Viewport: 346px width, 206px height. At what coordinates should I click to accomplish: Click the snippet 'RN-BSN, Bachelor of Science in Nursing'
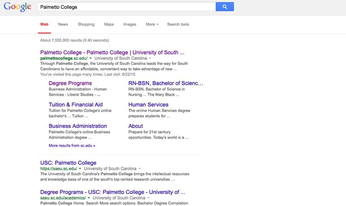click(157, 92)
